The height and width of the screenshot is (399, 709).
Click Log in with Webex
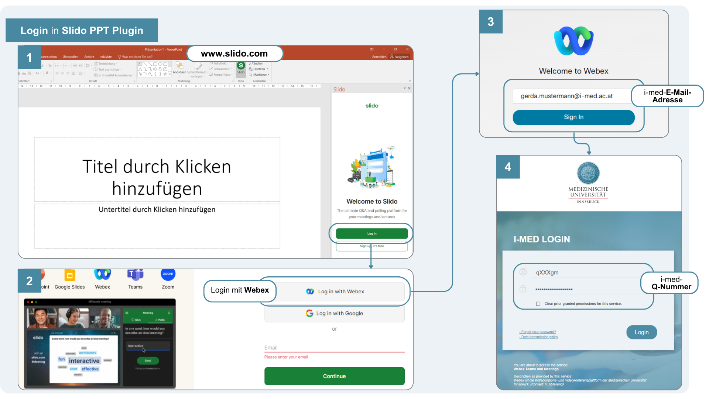[x=335, y=291]
